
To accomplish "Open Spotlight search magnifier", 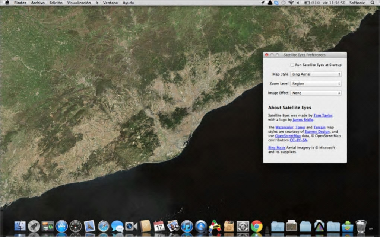I will [373, 3].
